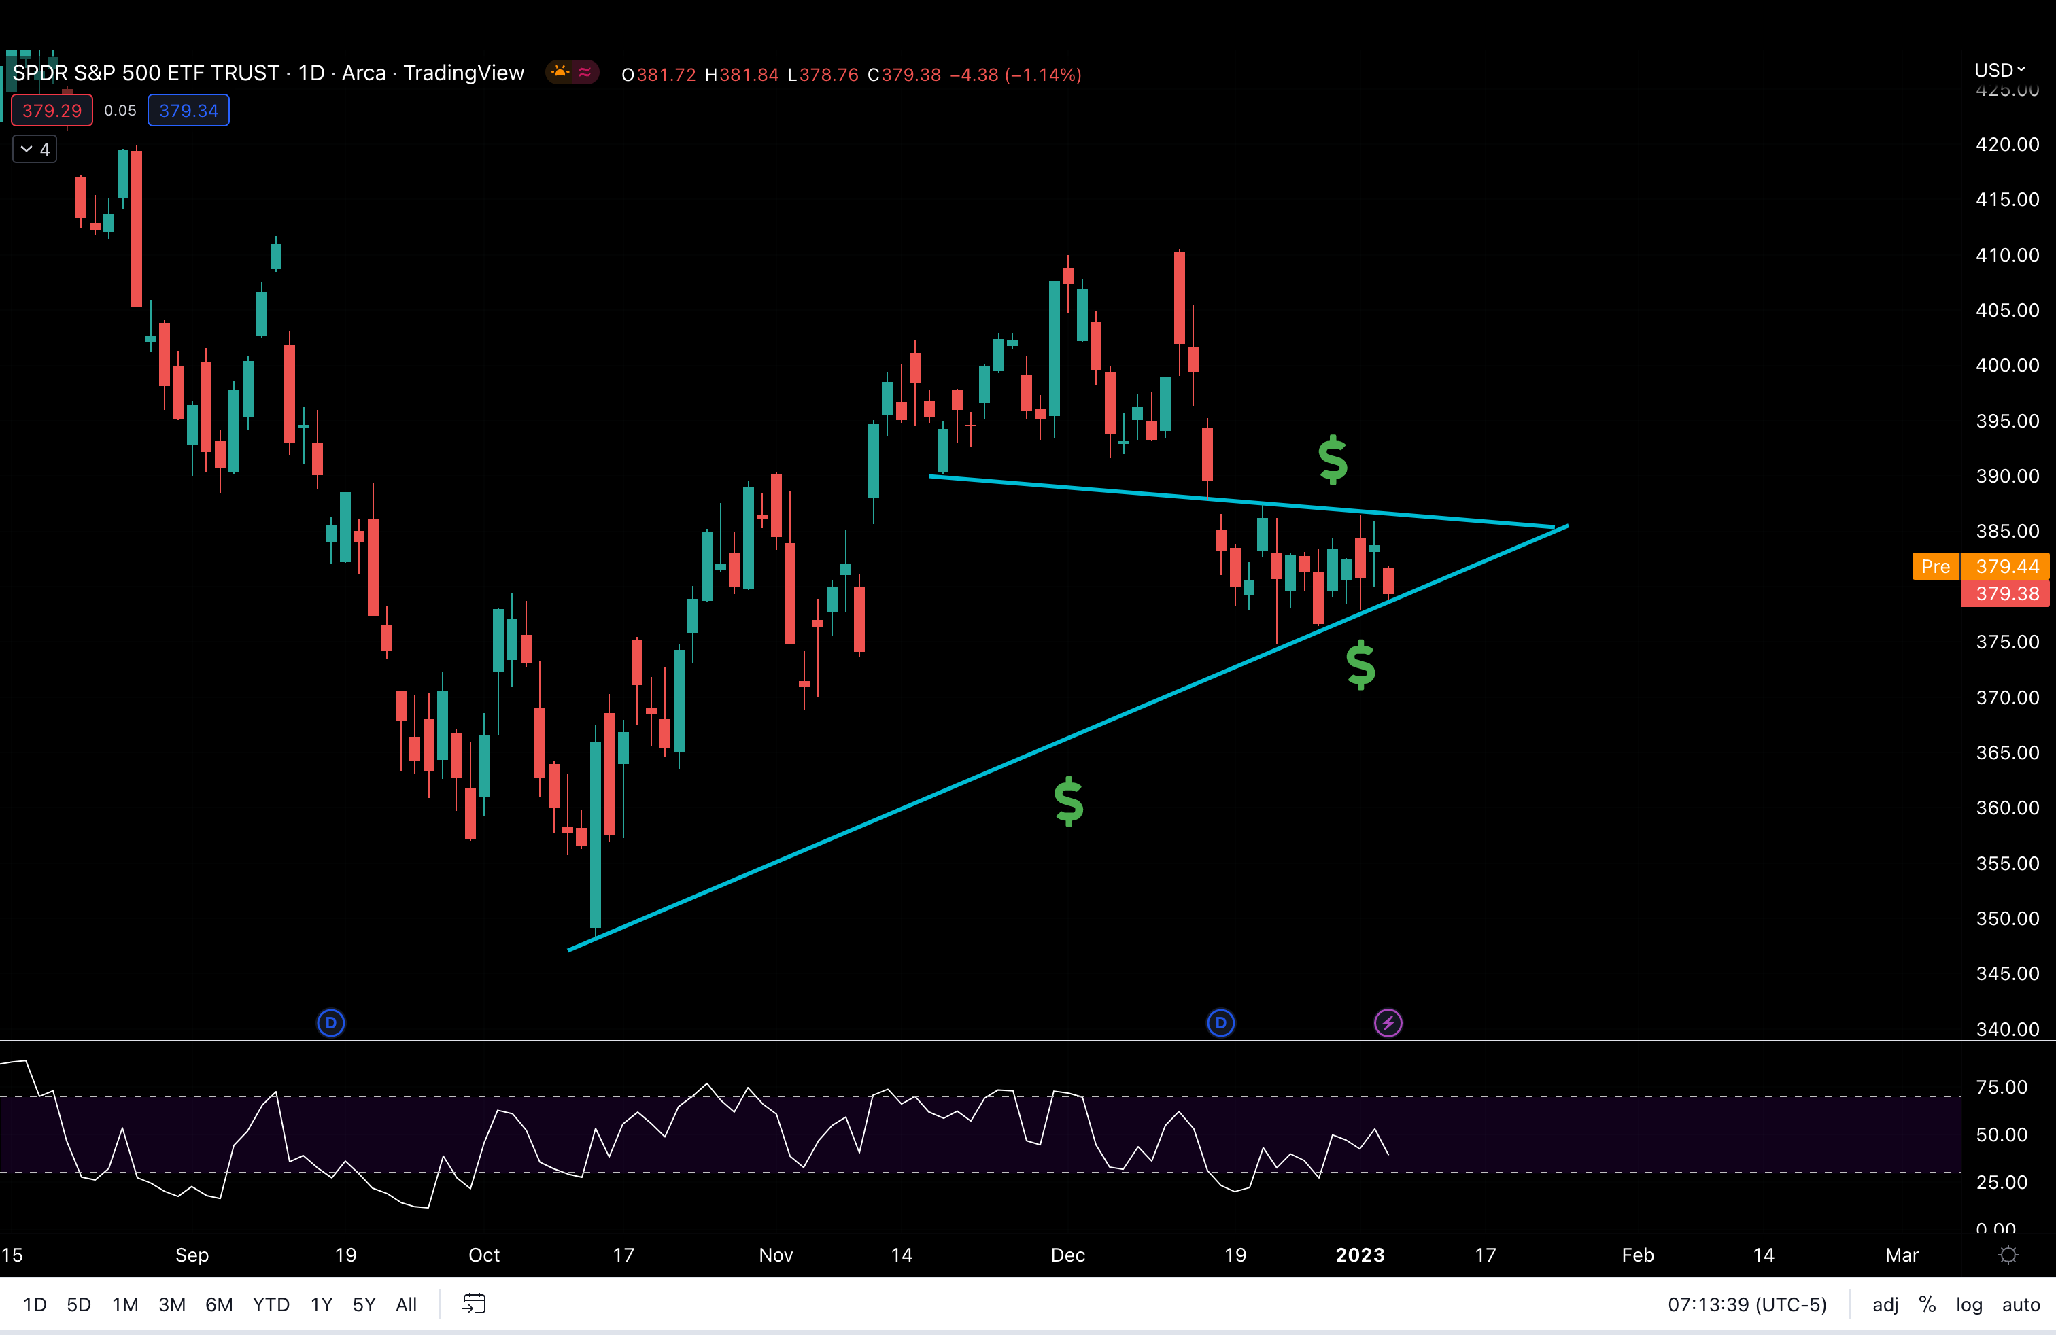The image size is (2056, 1335).
Task: Open the USD currency dropdown
Action: pyautogui.click(x=2000, y=70)
